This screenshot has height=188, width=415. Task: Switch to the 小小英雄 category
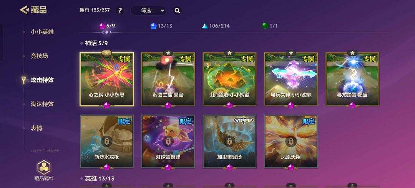click(x=42, y=32)
